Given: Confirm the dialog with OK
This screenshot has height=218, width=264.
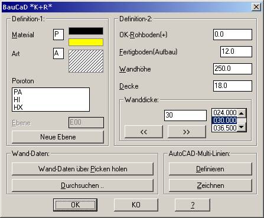Looking at the screenshot, I should click(x=75, y=205).
